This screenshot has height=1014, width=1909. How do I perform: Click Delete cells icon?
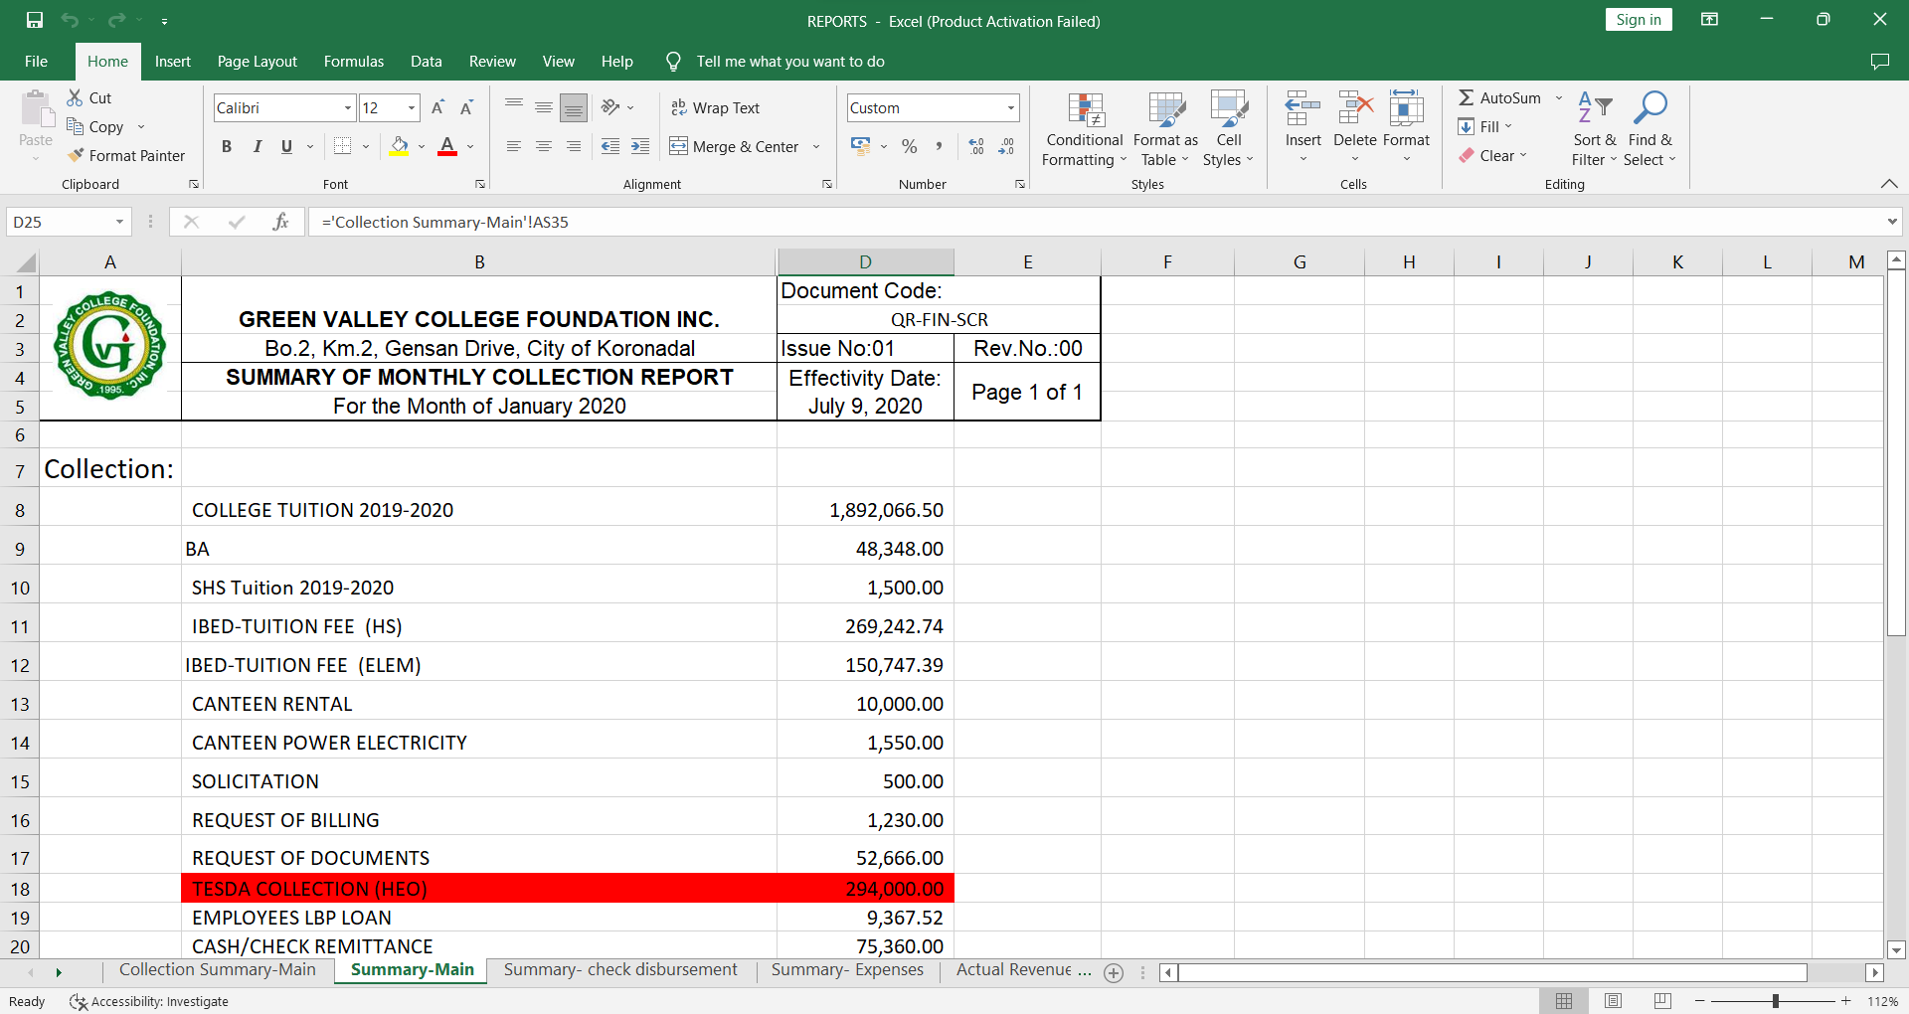(1355, 108)
